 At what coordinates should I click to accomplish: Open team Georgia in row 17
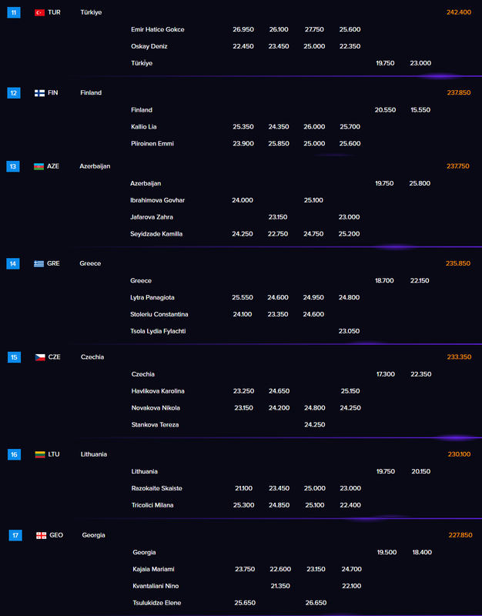click(x=93, y=535)
